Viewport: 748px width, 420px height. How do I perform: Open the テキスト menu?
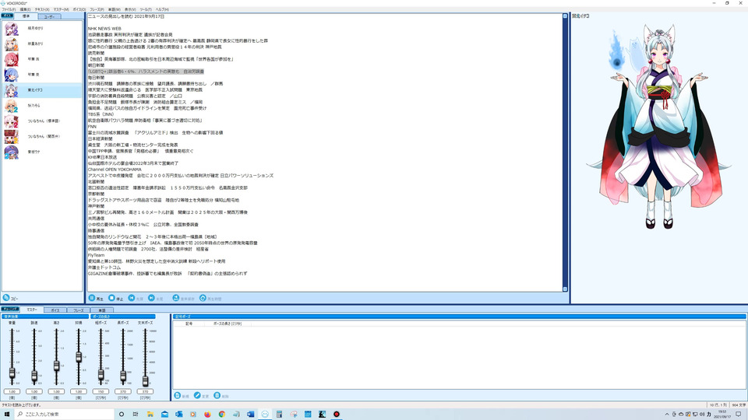[x=42, y=9]
